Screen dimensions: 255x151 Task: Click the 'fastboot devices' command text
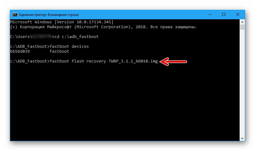[x=69, y=47]
